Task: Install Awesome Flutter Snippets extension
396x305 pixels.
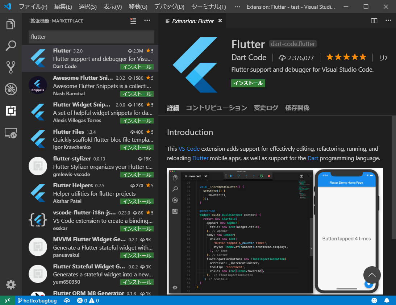Action: (137, 94)
